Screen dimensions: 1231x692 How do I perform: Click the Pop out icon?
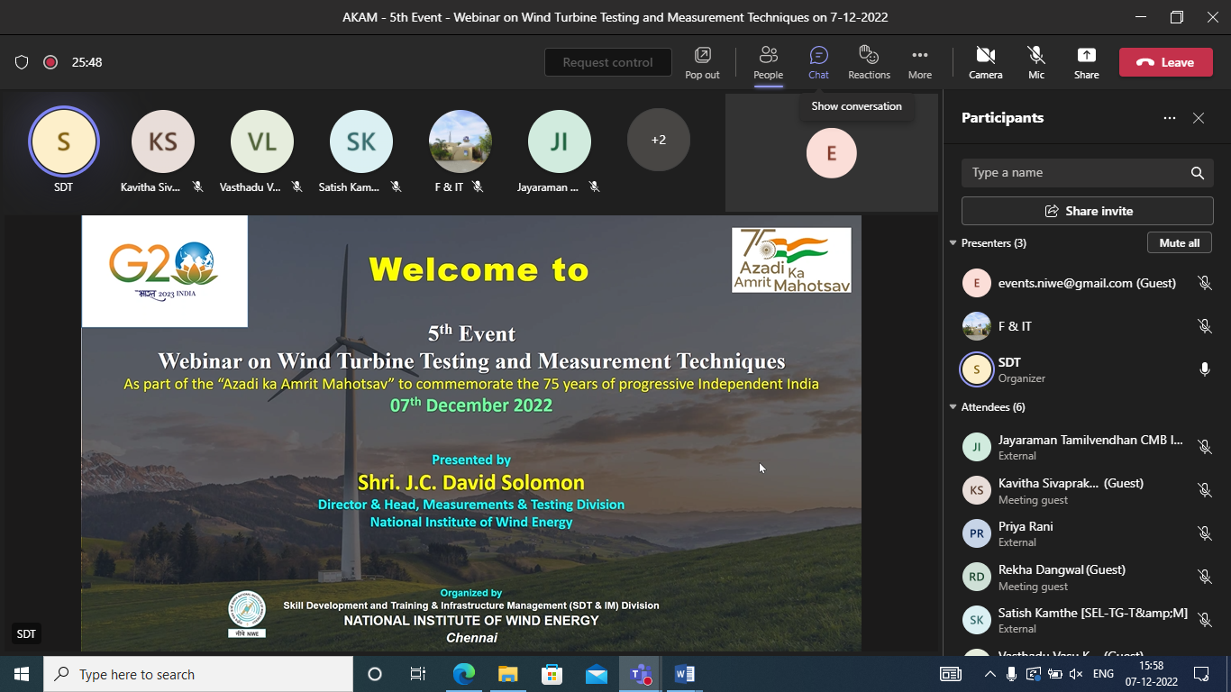point(702,62)
